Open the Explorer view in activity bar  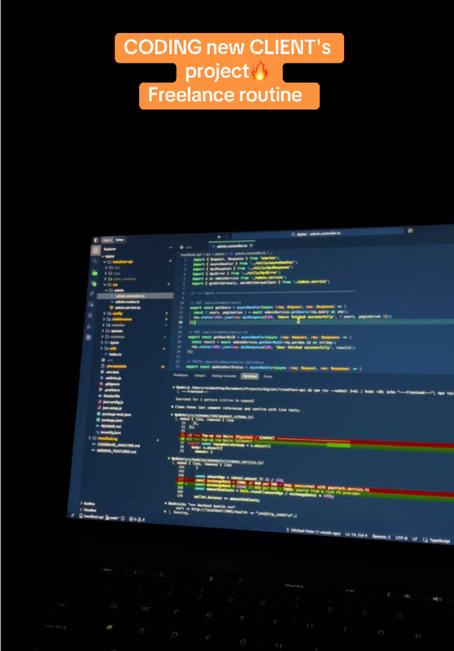(x=96, y=250)
